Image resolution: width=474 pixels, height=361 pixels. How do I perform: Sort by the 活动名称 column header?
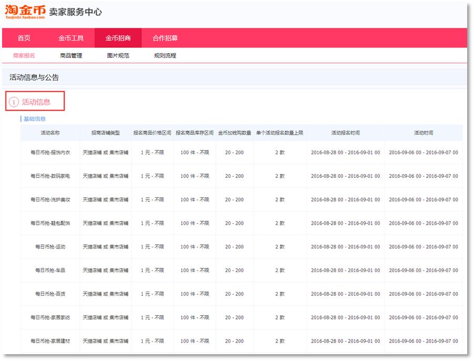[x=48, y=133]
